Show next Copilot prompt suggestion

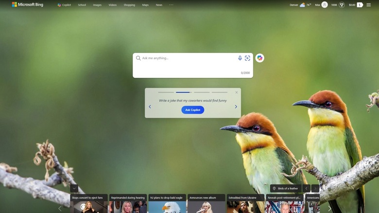coord(236,107)
